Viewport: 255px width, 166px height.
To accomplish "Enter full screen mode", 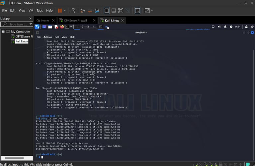I will 121,11.
